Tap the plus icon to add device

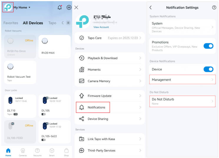[69, 7]
